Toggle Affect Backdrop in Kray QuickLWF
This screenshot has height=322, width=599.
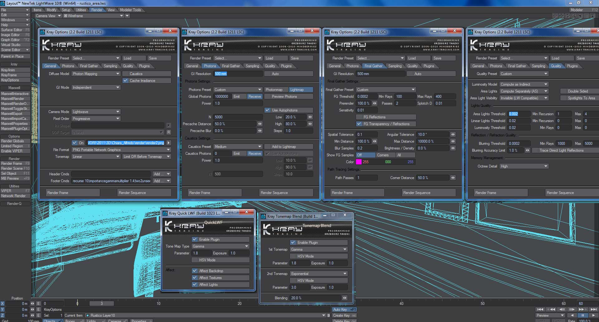pyautogui.click(x=195, y=271)
